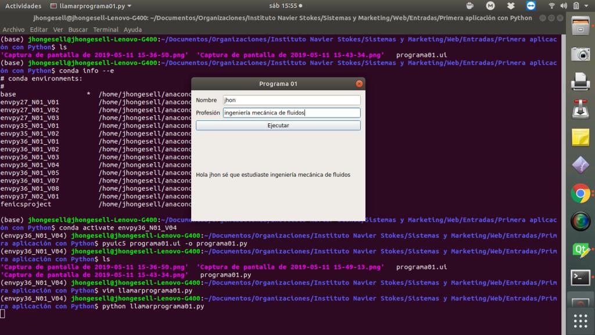Click the 'Hola jhon sé que estudiaste' output text
Viewport: 595px width, 335px height.
coord(273,174)
